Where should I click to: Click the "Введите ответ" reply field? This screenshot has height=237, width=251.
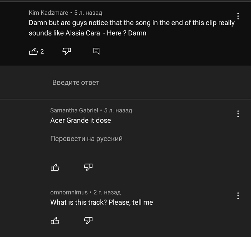tap(76, 83)
